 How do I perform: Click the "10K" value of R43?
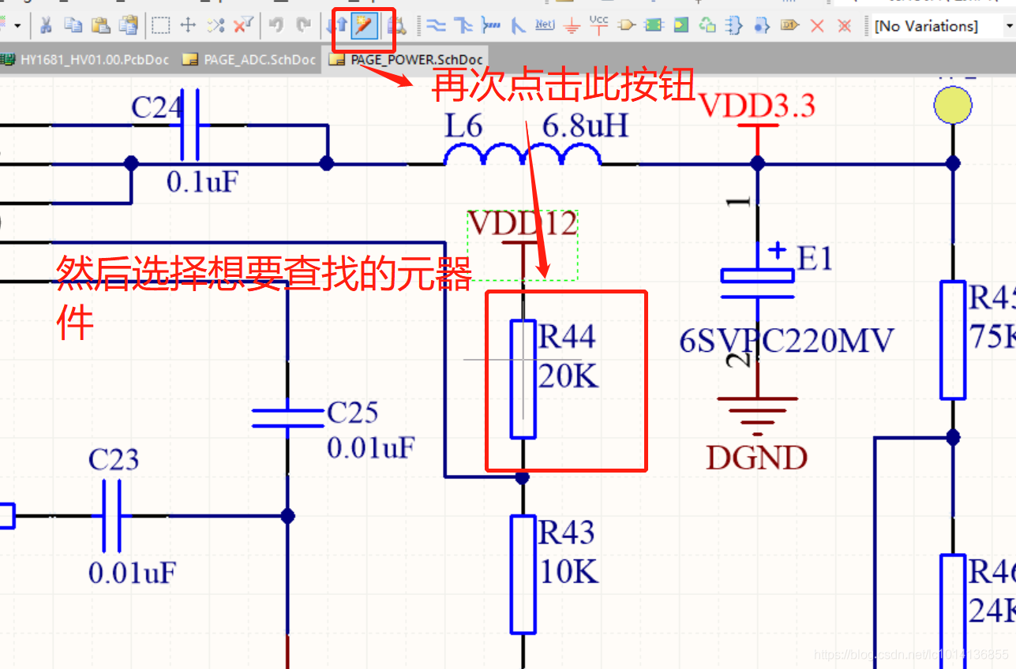click(x=568, y=571)
